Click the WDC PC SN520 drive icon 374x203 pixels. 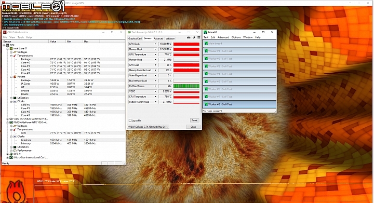coord(11,119)
